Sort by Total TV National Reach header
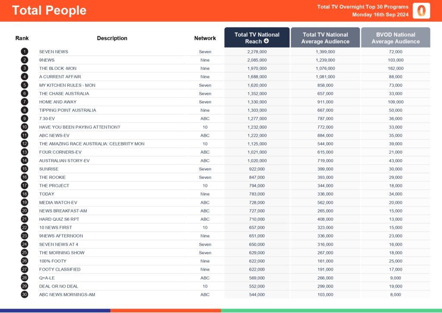 point(256,38)
